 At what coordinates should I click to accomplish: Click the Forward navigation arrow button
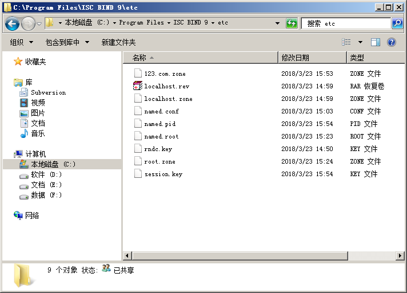click(28, 23)
